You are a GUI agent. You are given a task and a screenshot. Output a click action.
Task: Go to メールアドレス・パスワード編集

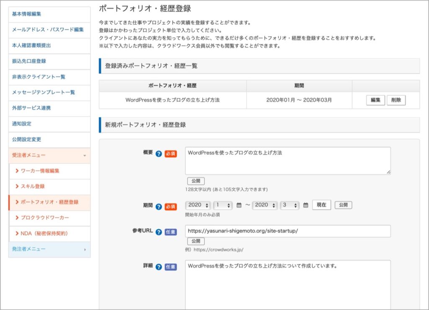(x=49, y=30)
